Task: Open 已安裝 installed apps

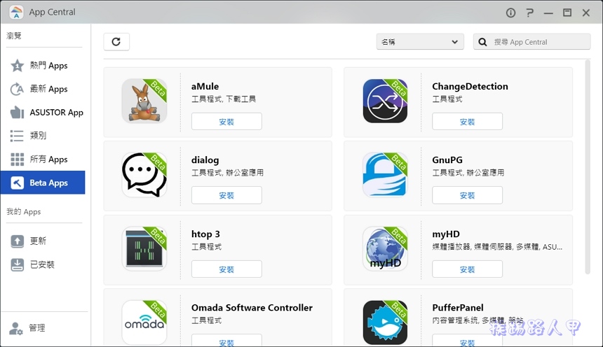Action: (43, 264)
